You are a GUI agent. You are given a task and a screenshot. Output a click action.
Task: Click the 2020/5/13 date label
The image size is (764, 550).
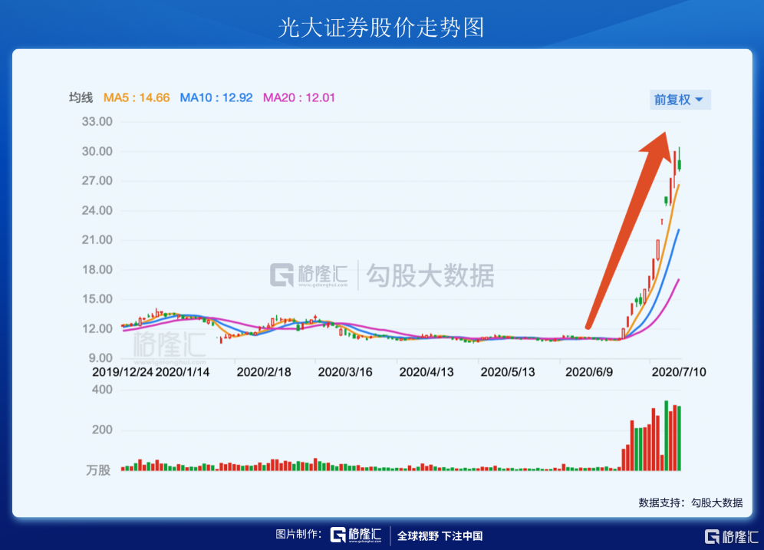coord(508,372)
